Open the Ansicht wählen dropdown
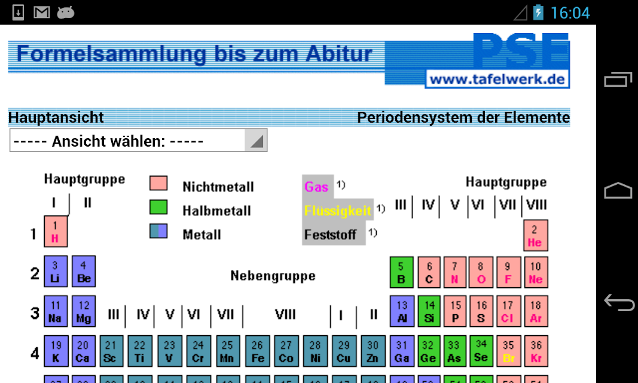This screenshot has height=383, width=638. tap(138, 141)
